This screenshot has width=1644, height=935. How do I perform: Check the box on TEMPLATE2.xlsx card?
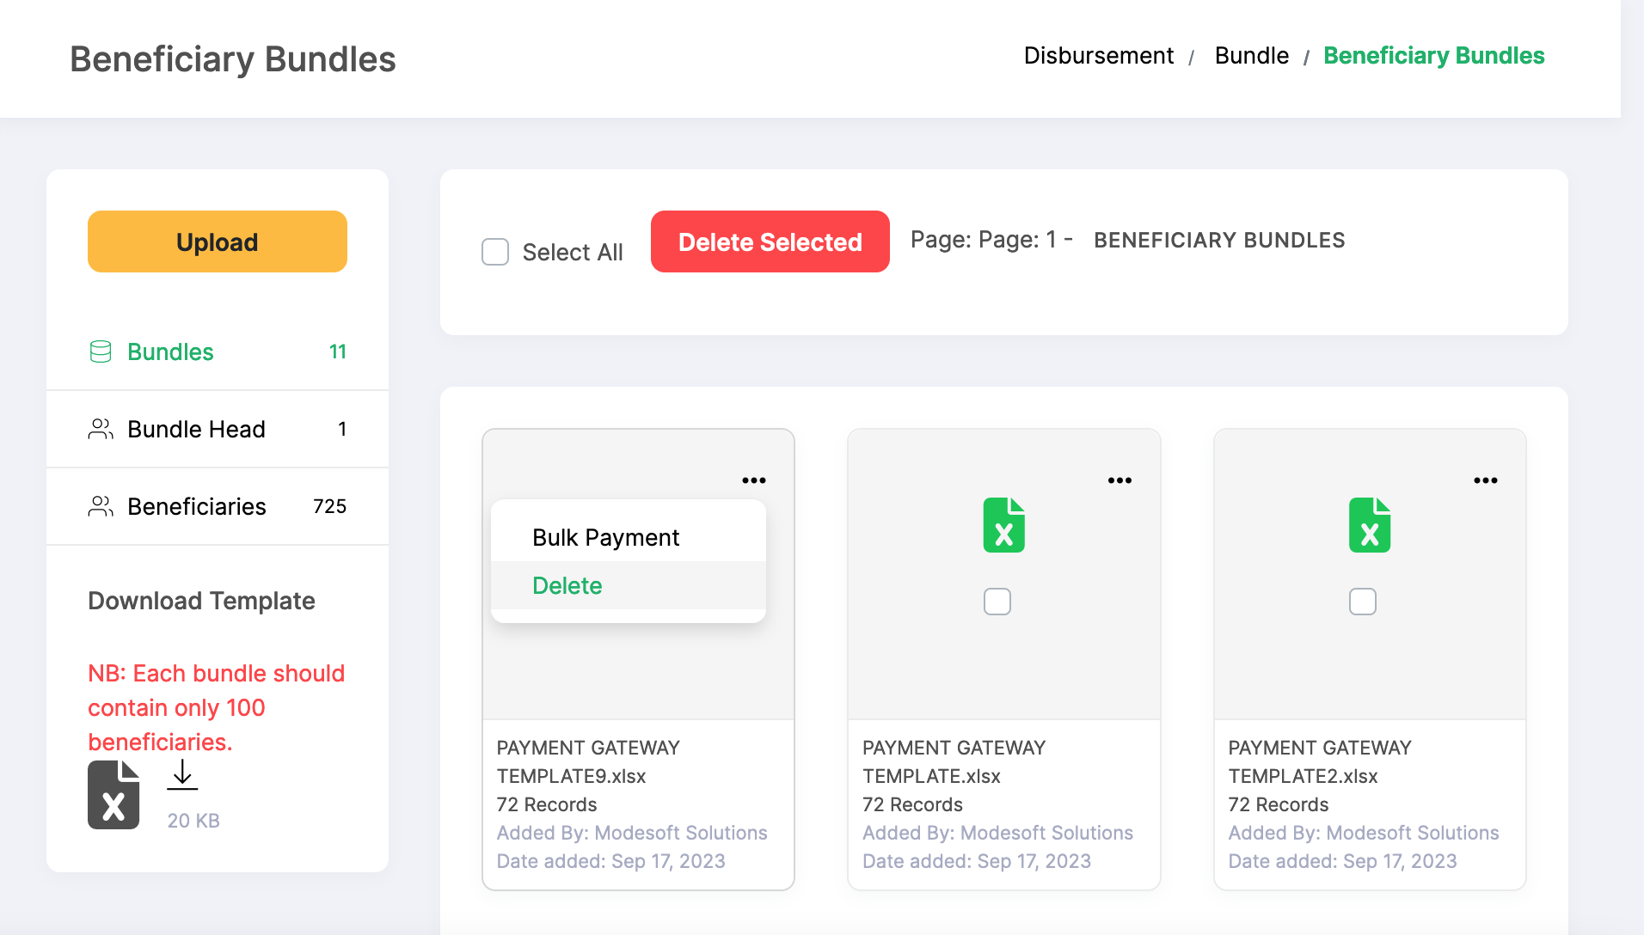(1363, 602)
